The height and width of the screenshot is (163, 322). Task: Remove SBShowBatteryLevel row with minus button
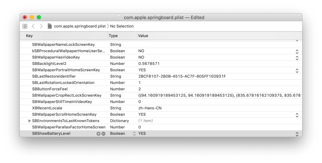pyautogui.click(x=103, y=134)
